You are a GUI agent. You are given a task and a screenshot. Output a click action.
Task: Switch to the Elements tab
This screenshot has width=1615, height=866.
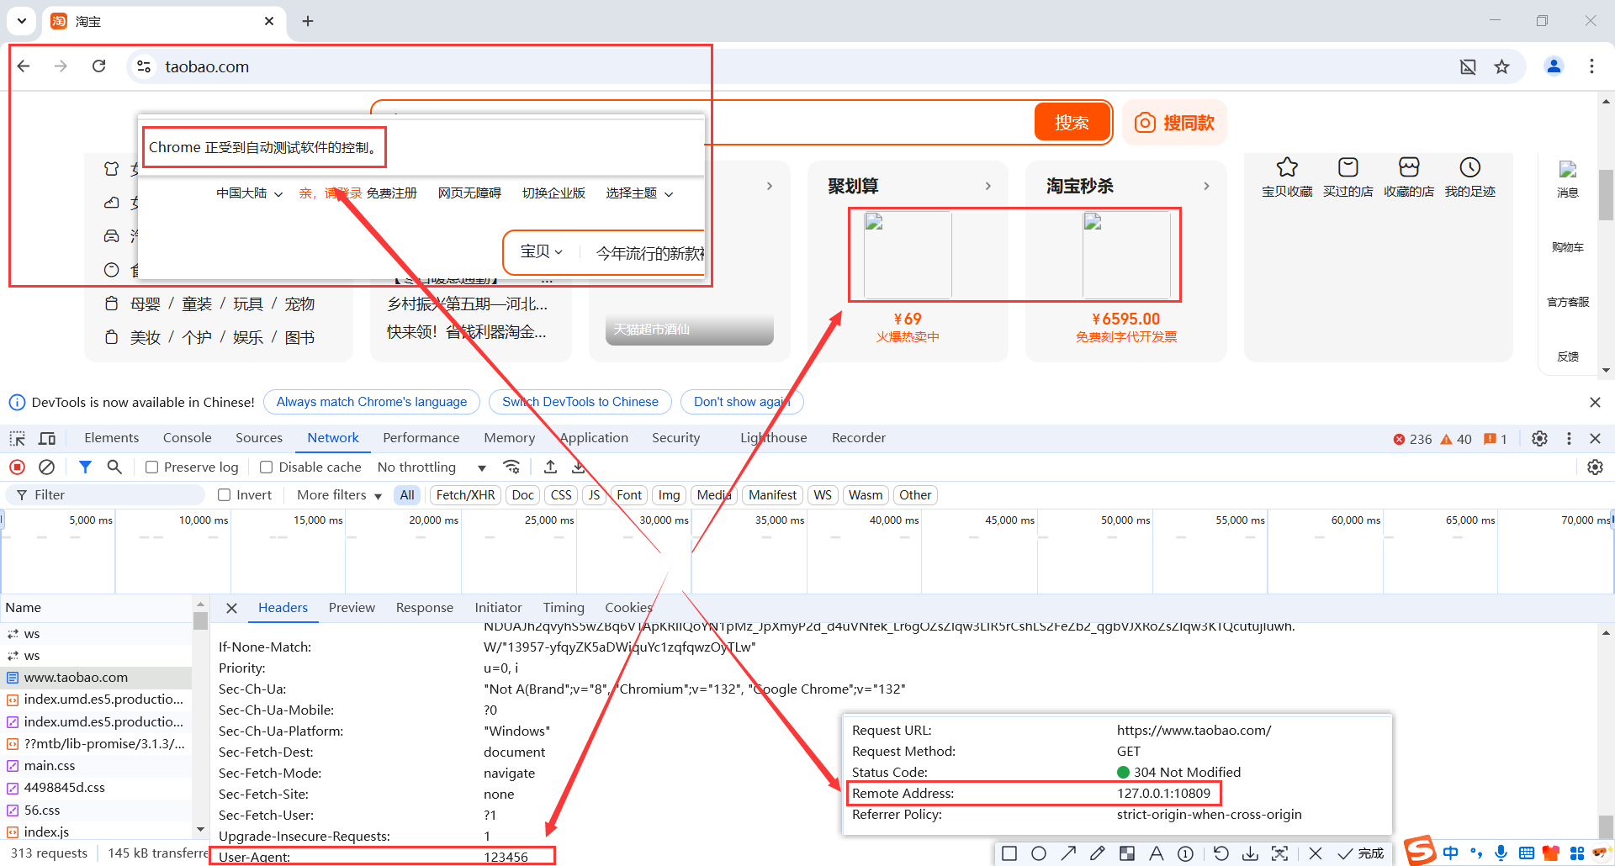[111, 438]
